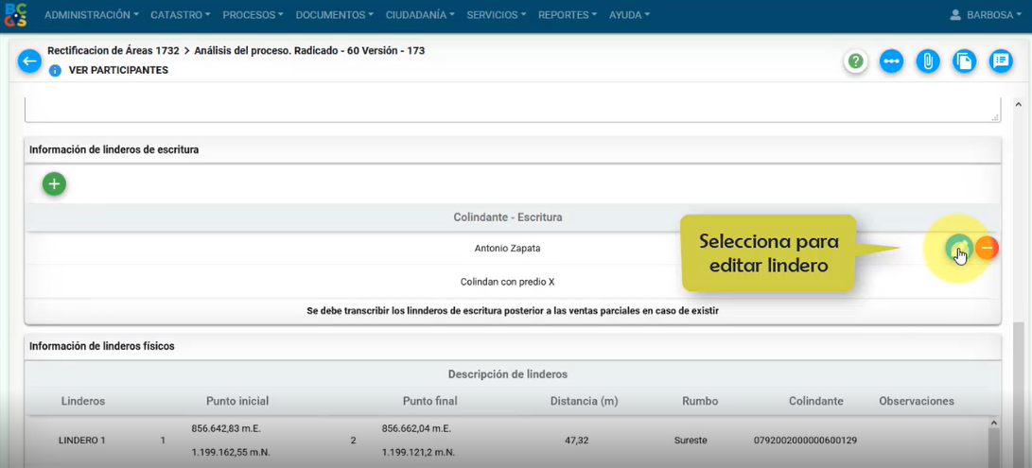Image resolution: width=1032 pixels, height=468 pixels.
Task: Click the text area above linderos section
Action: pyautogui.click(x=511, y=108)
